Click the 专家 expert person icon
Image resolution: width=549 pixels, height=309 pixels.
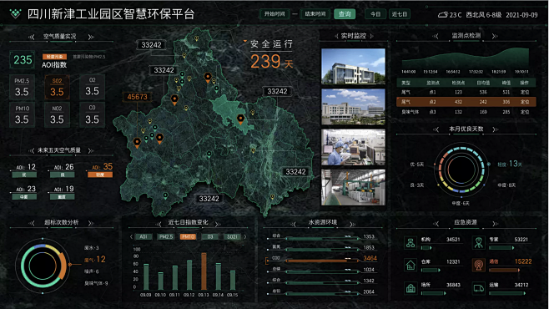tap(479, 242)
